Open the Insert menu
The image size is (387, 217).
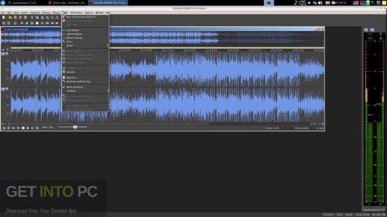24,13
